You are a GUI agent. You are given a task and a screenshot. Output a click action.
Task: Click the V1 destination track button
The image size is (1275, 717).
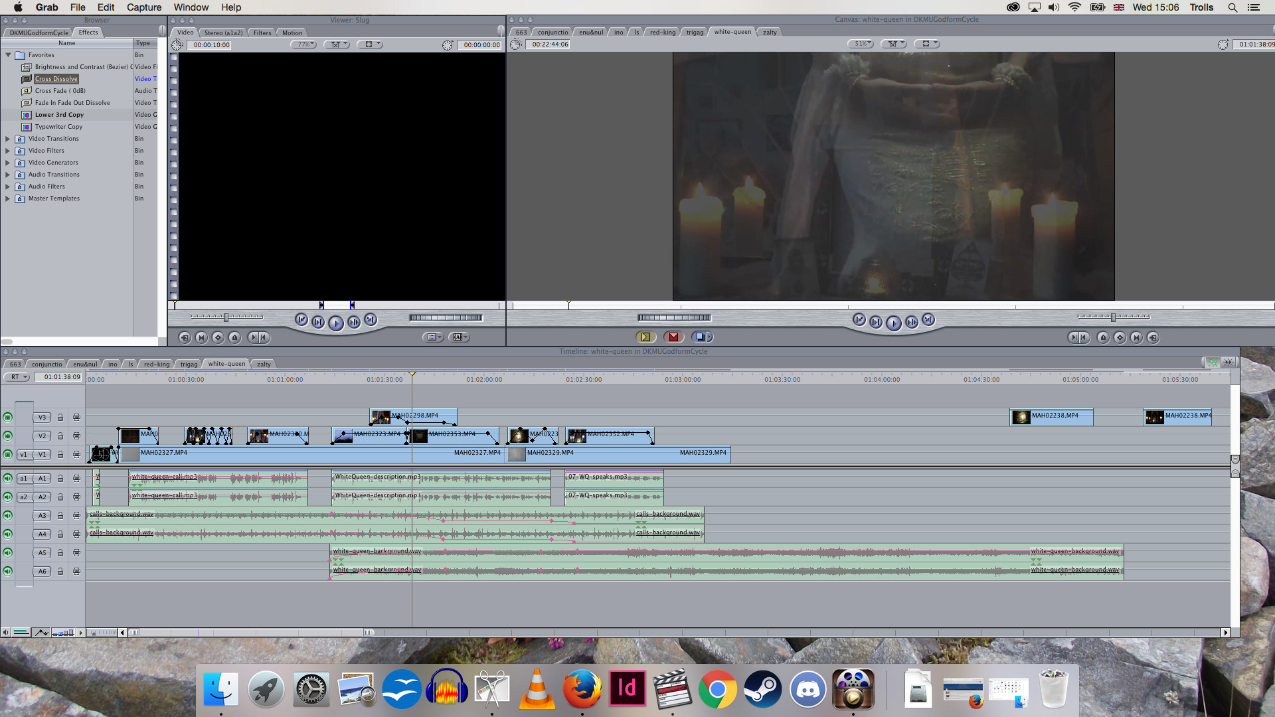(42, 455)
